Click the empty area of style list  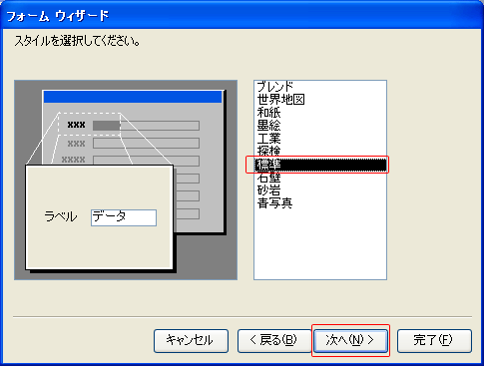click(x=320, y=244)
